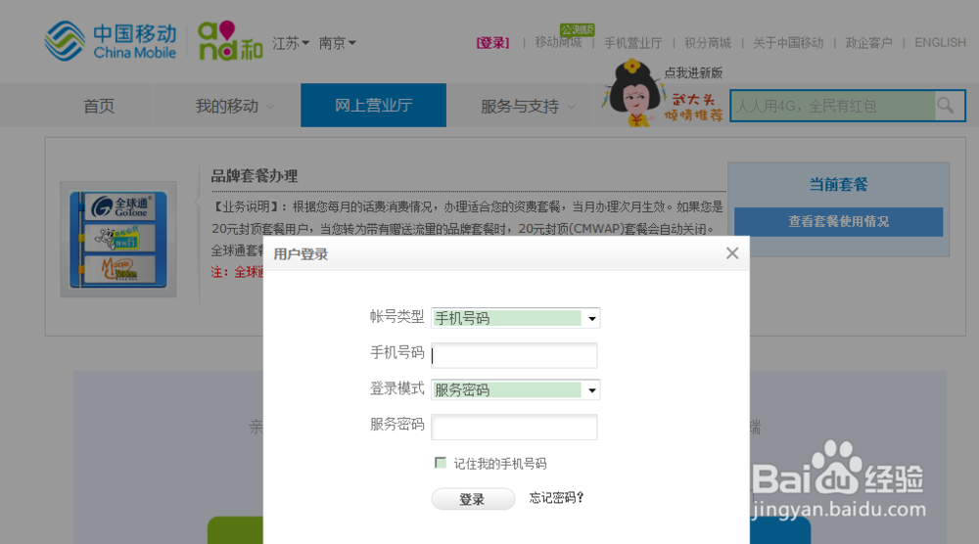Click the search magnifier icon
This screenshot has width=979, height=544.
[946, 106]
